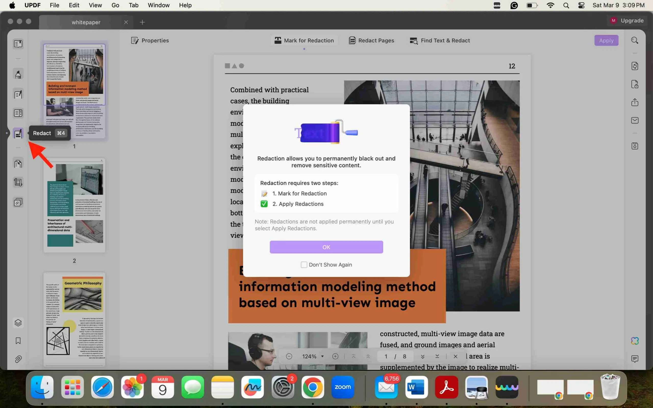Open the Reader/Viewer mode icon
This screenshot has height=408, width=653.
pyautogui.click(x=17, y=43)
